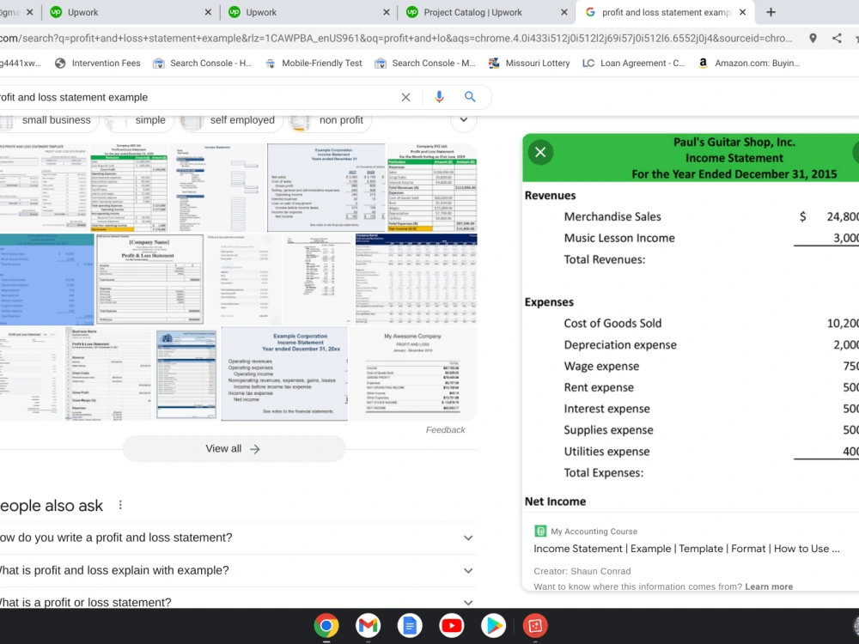Open a new browser tab
This screenshot has width=859, height=644.
pyautogui.click(x=771, y=12)
